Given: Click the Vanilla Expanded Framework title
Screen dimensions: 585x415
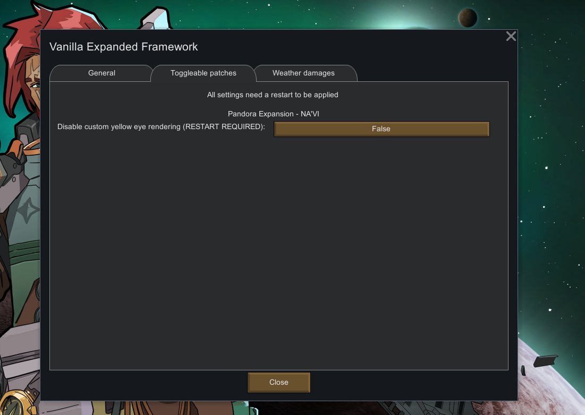Looking at the screenshot, I should [x=123, y=47].
